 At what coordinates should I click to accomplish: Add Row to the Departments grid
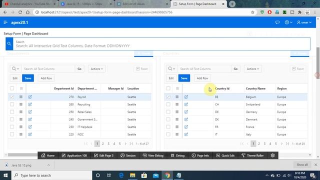(46, 78)
